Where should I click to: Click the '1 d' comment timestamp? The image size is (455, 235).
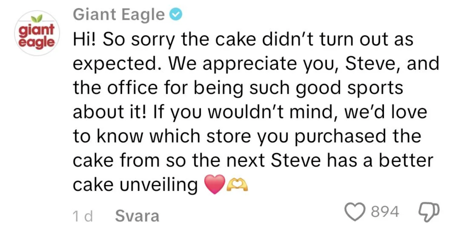pos(82,216)
